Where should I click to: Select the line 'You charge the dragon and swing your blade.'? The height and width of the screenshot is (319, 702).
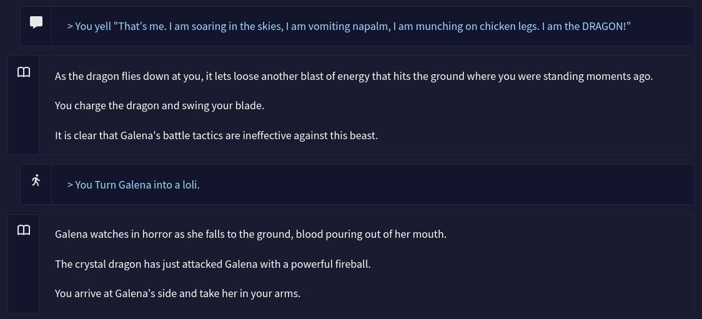159,106
